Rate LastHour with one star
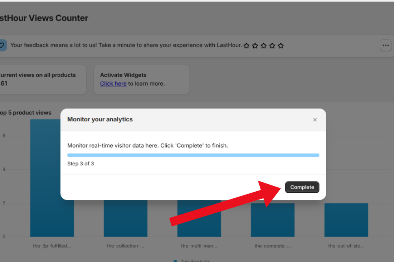The height and width of the screenshot is (262, 394). tap(247, 46)
